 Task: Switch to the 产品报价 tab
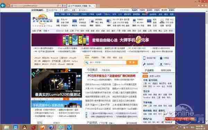point(149,70)
